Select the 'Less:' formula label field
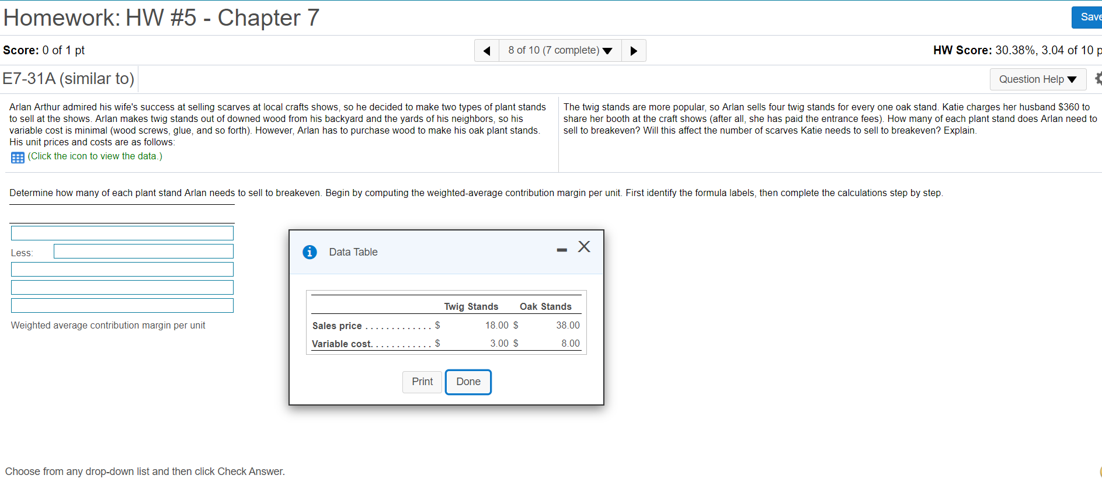 144,252
